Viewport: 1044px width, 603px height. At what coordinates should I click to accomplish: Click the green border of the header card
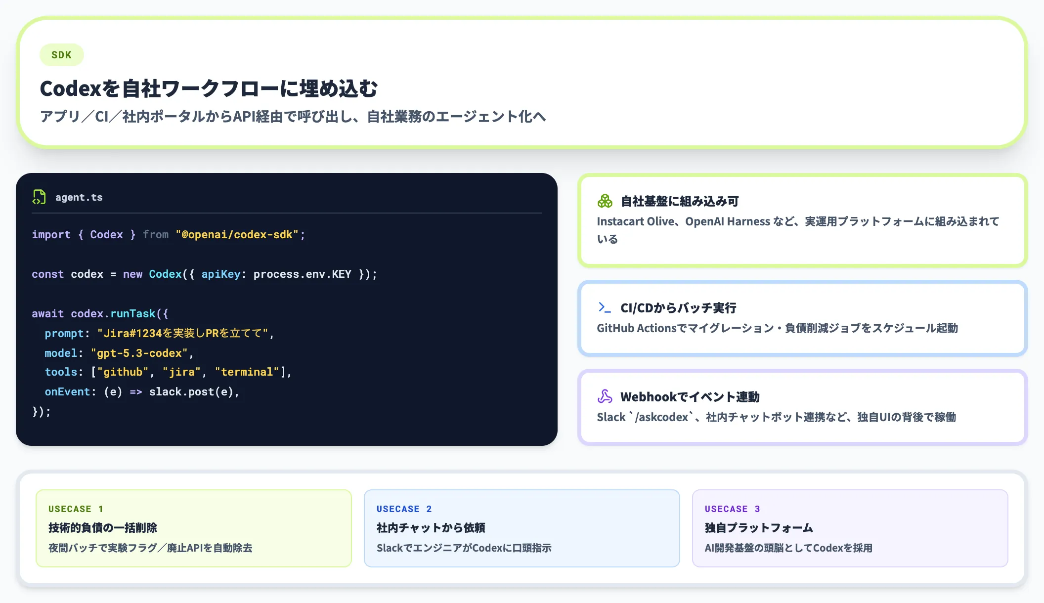point(522,18)
